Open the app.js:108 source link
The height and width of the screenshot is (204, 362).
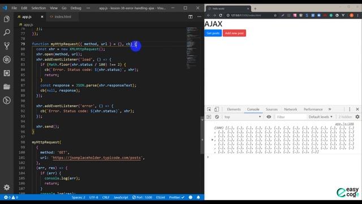[x=344, y=124]
